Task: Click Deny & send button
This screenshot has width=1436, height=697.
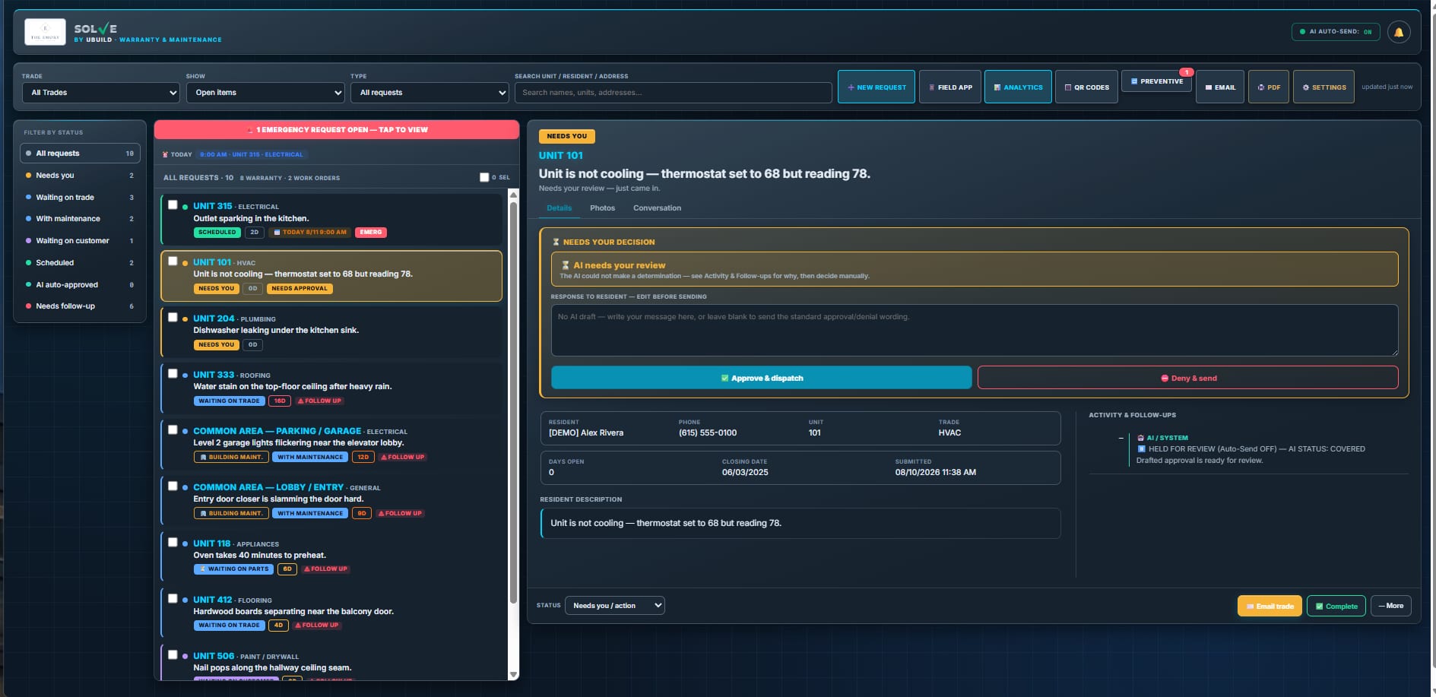Action: coord(1188,378)
